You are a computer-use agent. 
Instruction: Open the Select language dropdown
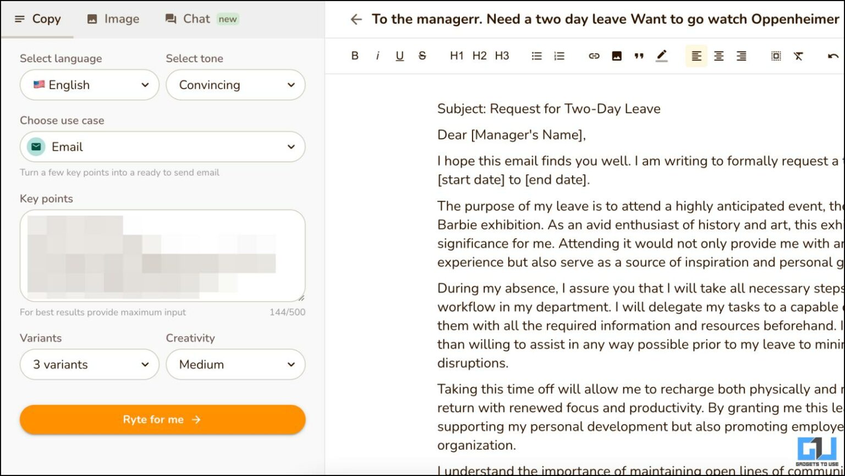coord(89,85)
